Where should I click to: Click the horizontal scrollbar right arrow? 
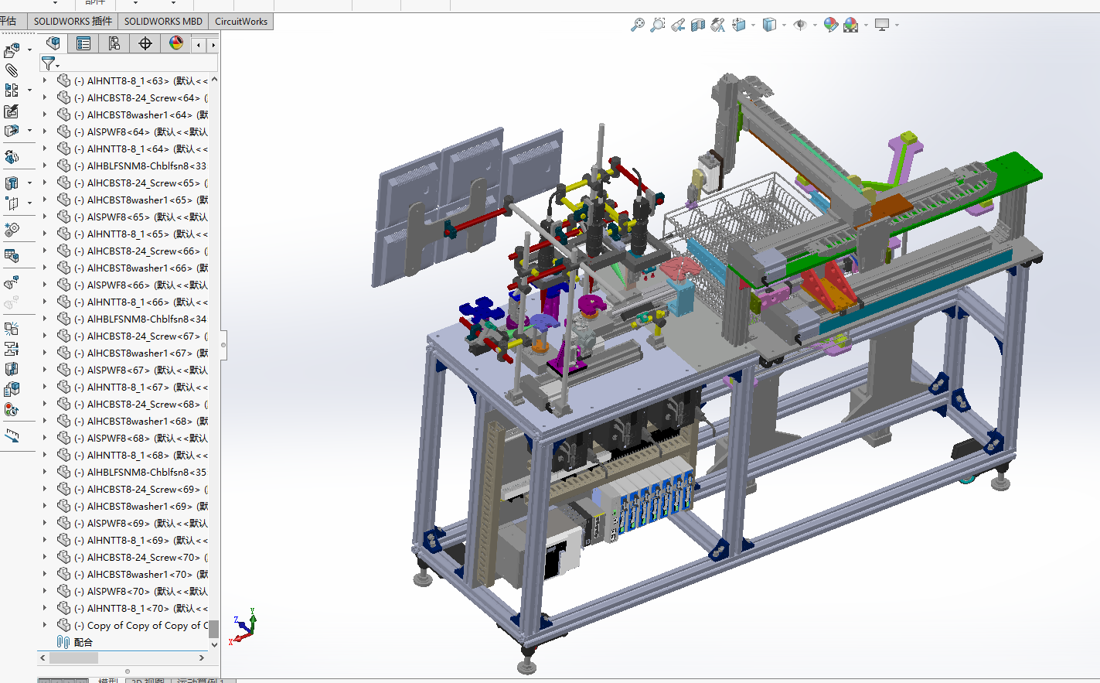(x=202, y=657)
